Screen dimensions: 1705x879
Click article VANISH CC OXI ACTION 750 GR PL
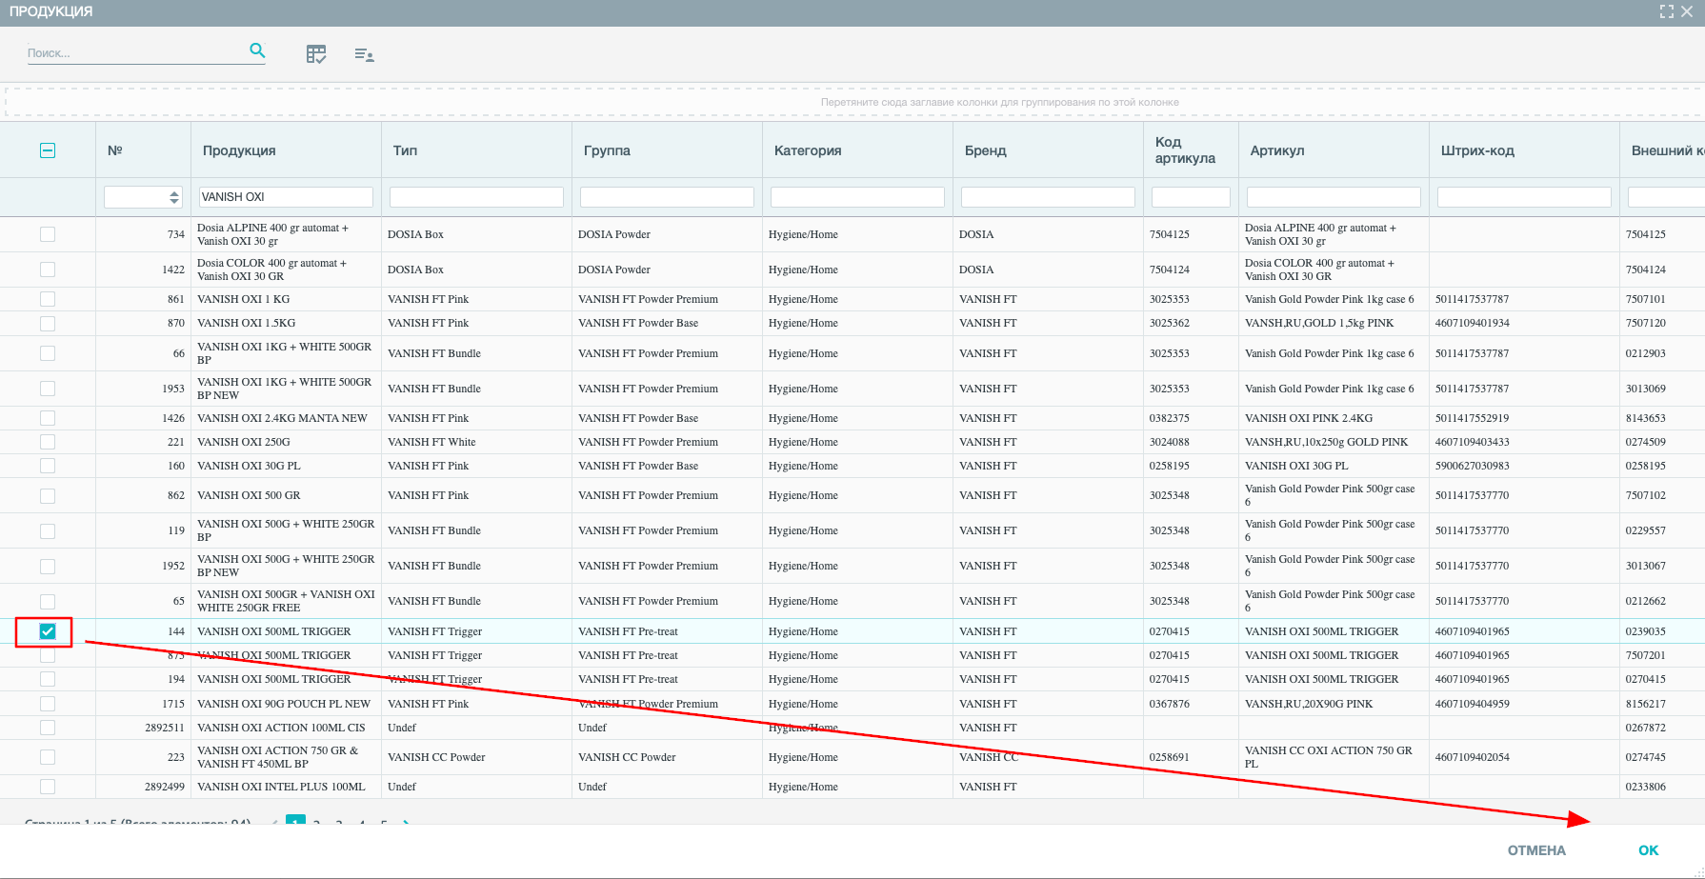[1329, 757]
